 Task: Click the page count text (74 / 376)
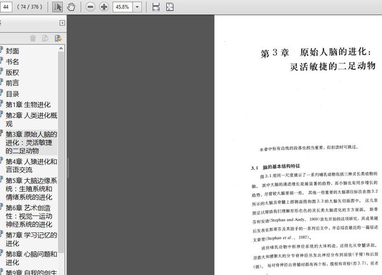click(x=30, y=7)
